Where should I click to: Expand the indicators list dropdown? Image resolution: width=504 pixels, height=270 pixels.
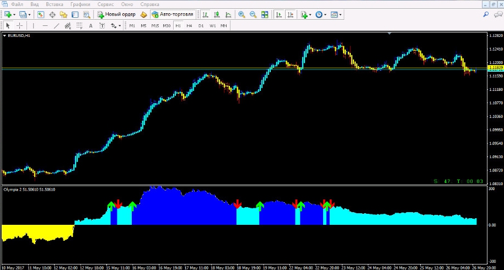[310, 14]
